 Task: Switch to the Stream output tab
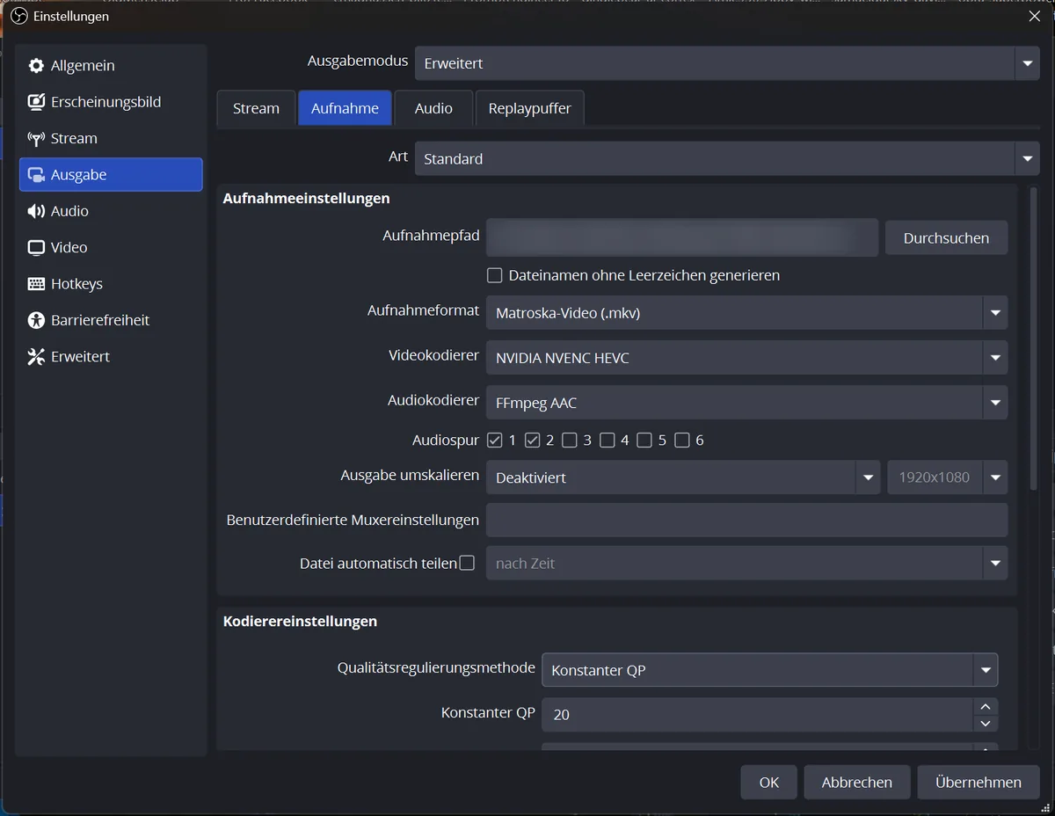click(x=256, y=108)
